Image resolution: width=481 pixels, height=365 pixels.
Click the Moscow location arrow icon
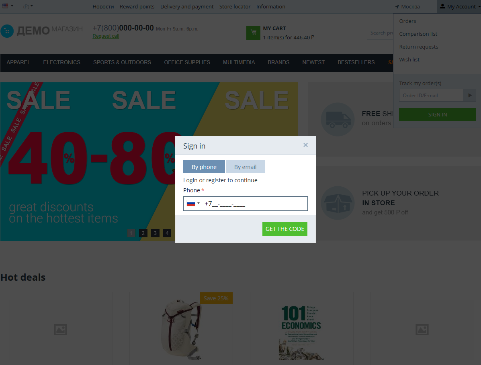[x=397, y=7]
